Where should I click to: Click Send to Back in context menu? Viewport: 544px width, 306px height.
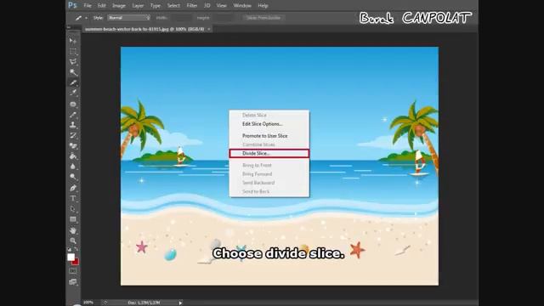pos(269,191)
